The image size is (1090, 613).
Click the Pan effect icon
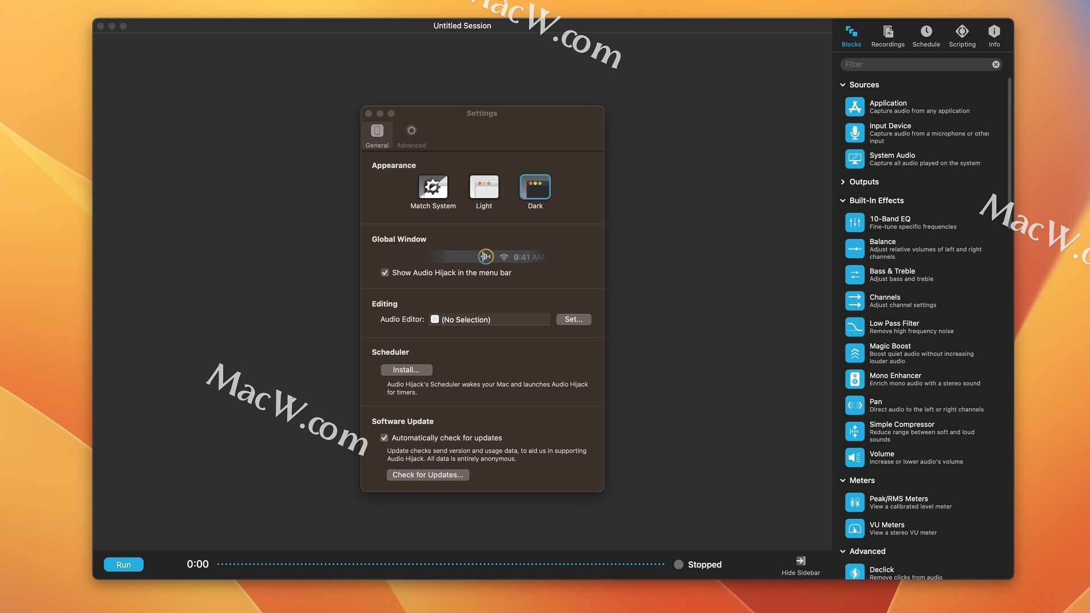pos(854,405)
